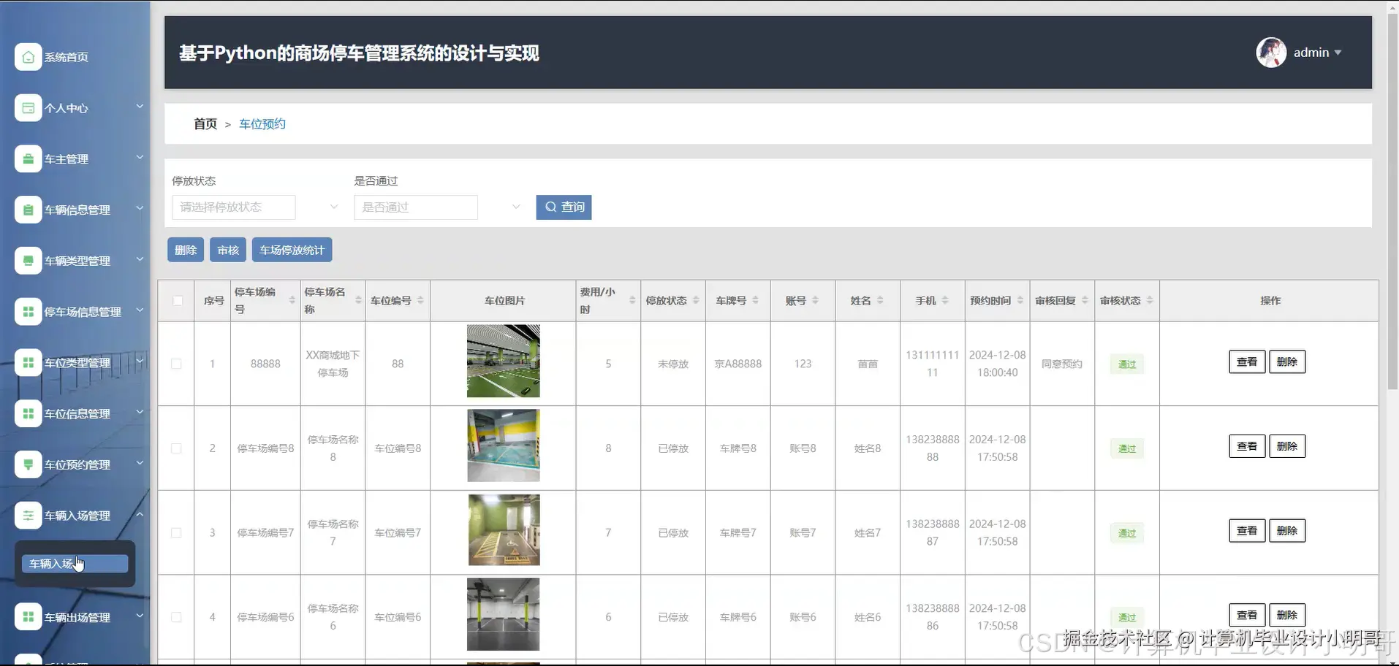Sort table by 审核回复 column arrows
Viewport: 1399px width, 666px height.
tap(1085, 300)
